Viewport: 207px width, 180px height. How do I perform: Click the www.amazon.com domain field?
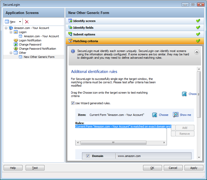pos(153,156)
